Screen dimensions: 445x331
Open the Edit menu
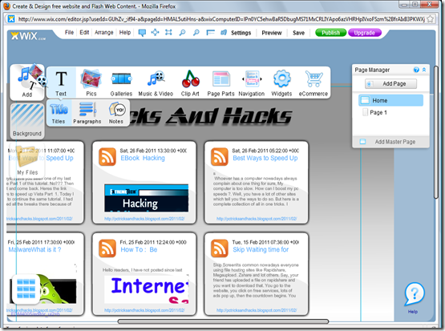[84, 32]
